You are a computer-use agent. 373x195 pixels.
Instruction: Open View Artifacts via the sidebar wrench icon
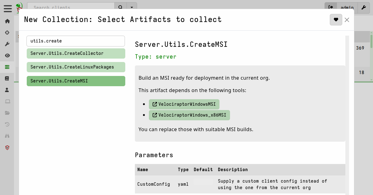click(x=7, y=44)
